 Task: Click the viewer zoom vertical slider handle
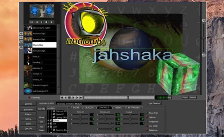tap(203, 38)
